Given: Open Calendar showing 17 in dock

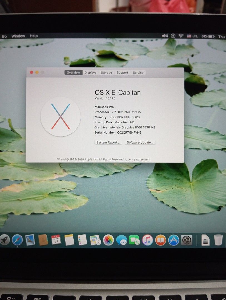Looking at the screenshot, I should tap(56, 240).
